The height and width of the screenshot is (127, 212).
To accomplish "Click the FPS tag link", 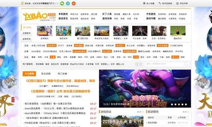I will (x=86, y=57).
